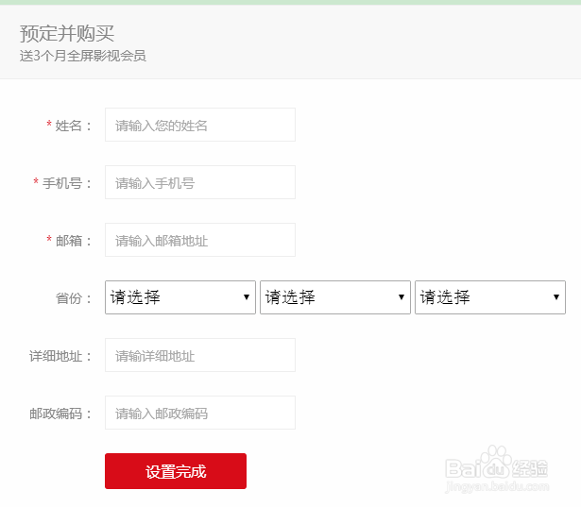Click the 邮政编码 field label

(60, 414)
